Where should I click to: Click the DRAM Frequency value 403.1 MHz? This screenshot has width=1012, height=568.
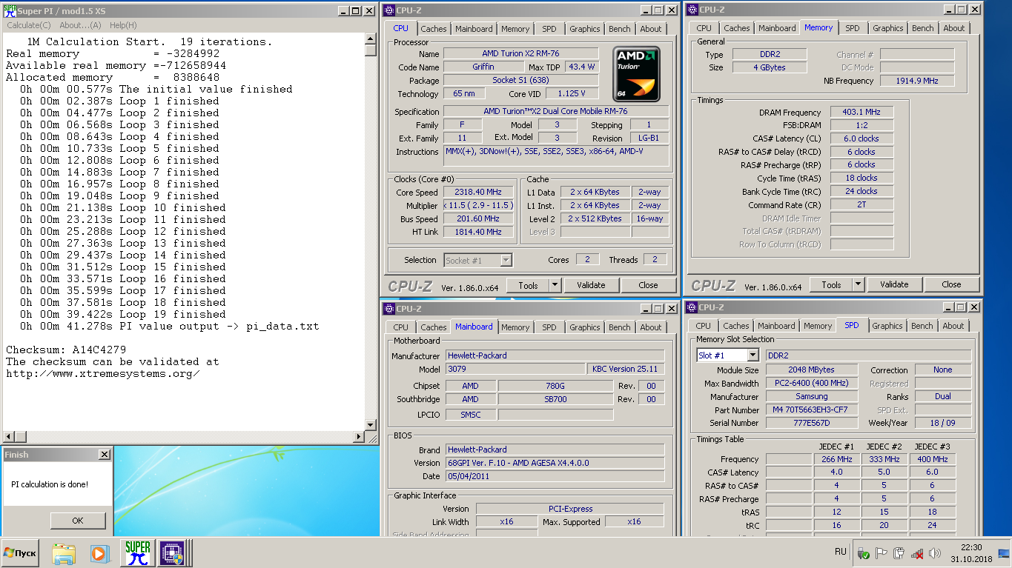pyautogui.click(x=861, y=112)
